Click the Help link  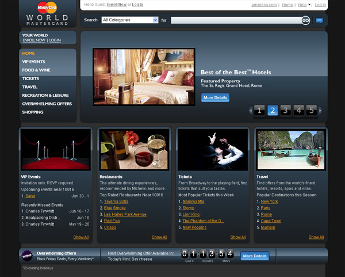(x=302, y=5)
